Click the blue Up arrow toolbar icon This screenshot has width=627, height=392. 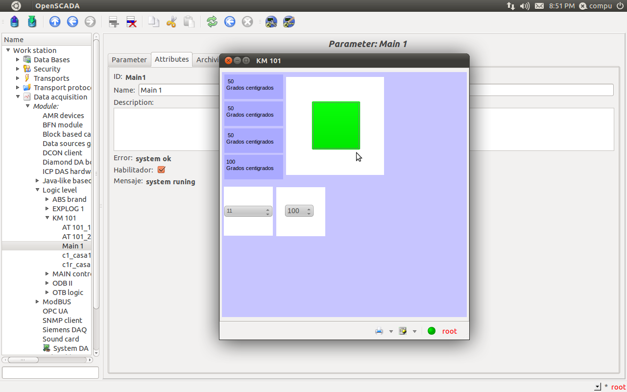click(x=55, y=22)
